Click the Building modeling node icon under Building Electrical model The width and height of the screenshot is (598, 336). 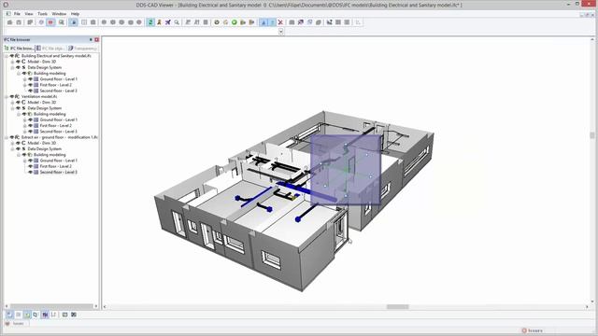30,73
